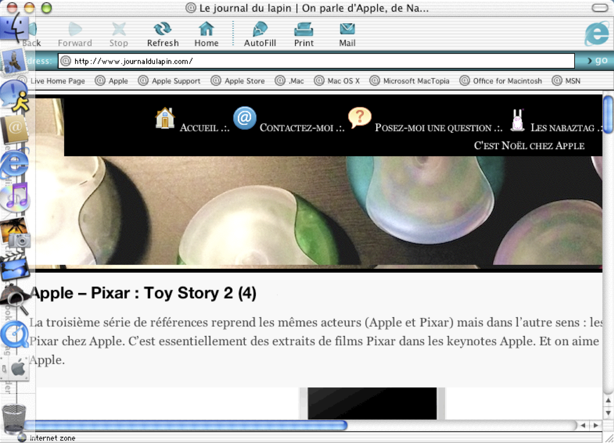This screenshot has height=443, width=614.
Task: Click the Refresh toolbar icon
Action: (162, 34)
